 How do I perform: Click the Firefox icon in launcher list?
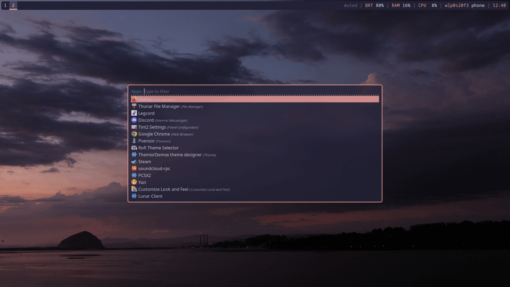[x=134, y=99]
